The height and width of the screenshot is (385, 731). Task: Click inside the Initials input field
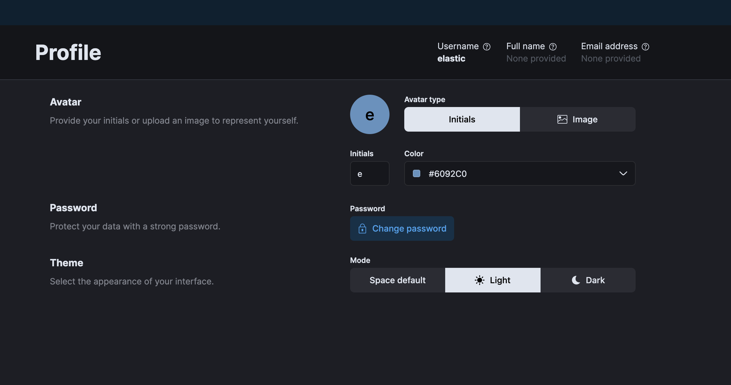click(x=370, y=173)
